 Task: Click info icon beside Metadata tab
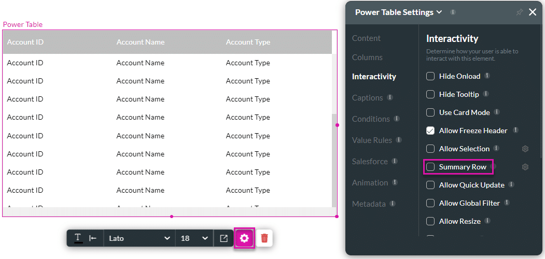(393, 204)
